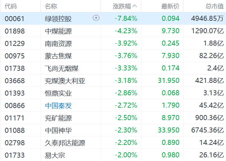Select the 33.950 latest price
The image size is (226, 161).
point(169,130)
